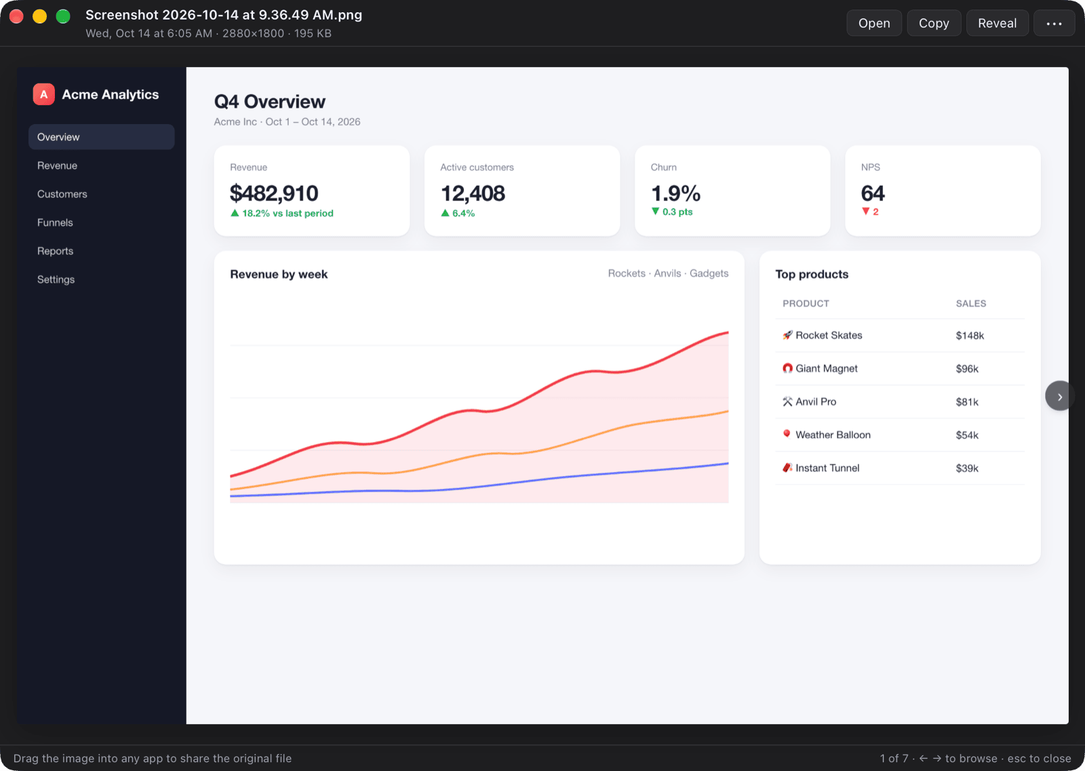The width and height of the screenshot is (1085, 771).
Task: Click the rocket icon beside Rocket Skates
Action: click(787, 335)
